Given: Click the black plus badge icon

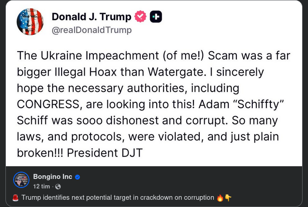Looking at the screenshot, I should pos(156,17).
